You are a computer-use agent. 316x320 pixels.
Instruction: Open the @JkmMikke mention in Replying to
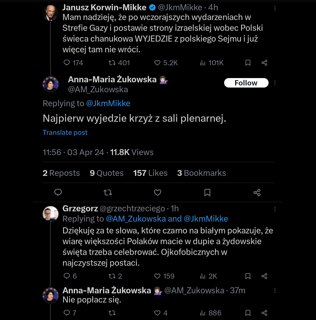pos(108,104)
